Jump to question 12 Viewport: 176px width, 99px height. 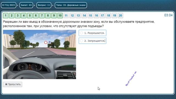[72, 15]
